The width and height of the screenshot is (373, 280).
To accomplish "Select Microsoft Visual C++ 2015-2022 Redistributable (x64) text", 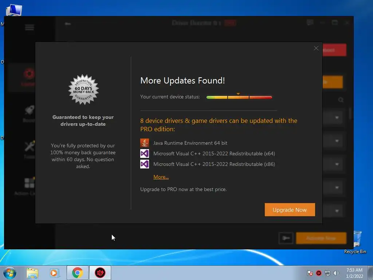I will [x=214, y=153].
